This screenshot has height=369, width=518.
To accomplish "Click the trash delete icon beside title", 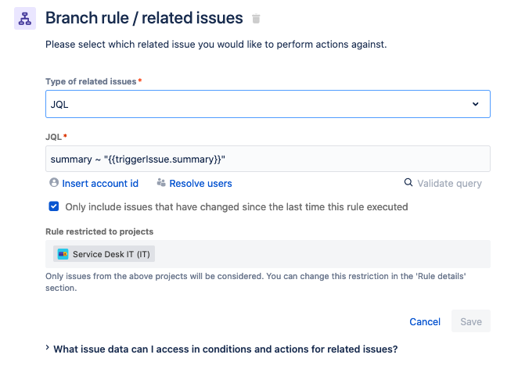I will point(256,19).
